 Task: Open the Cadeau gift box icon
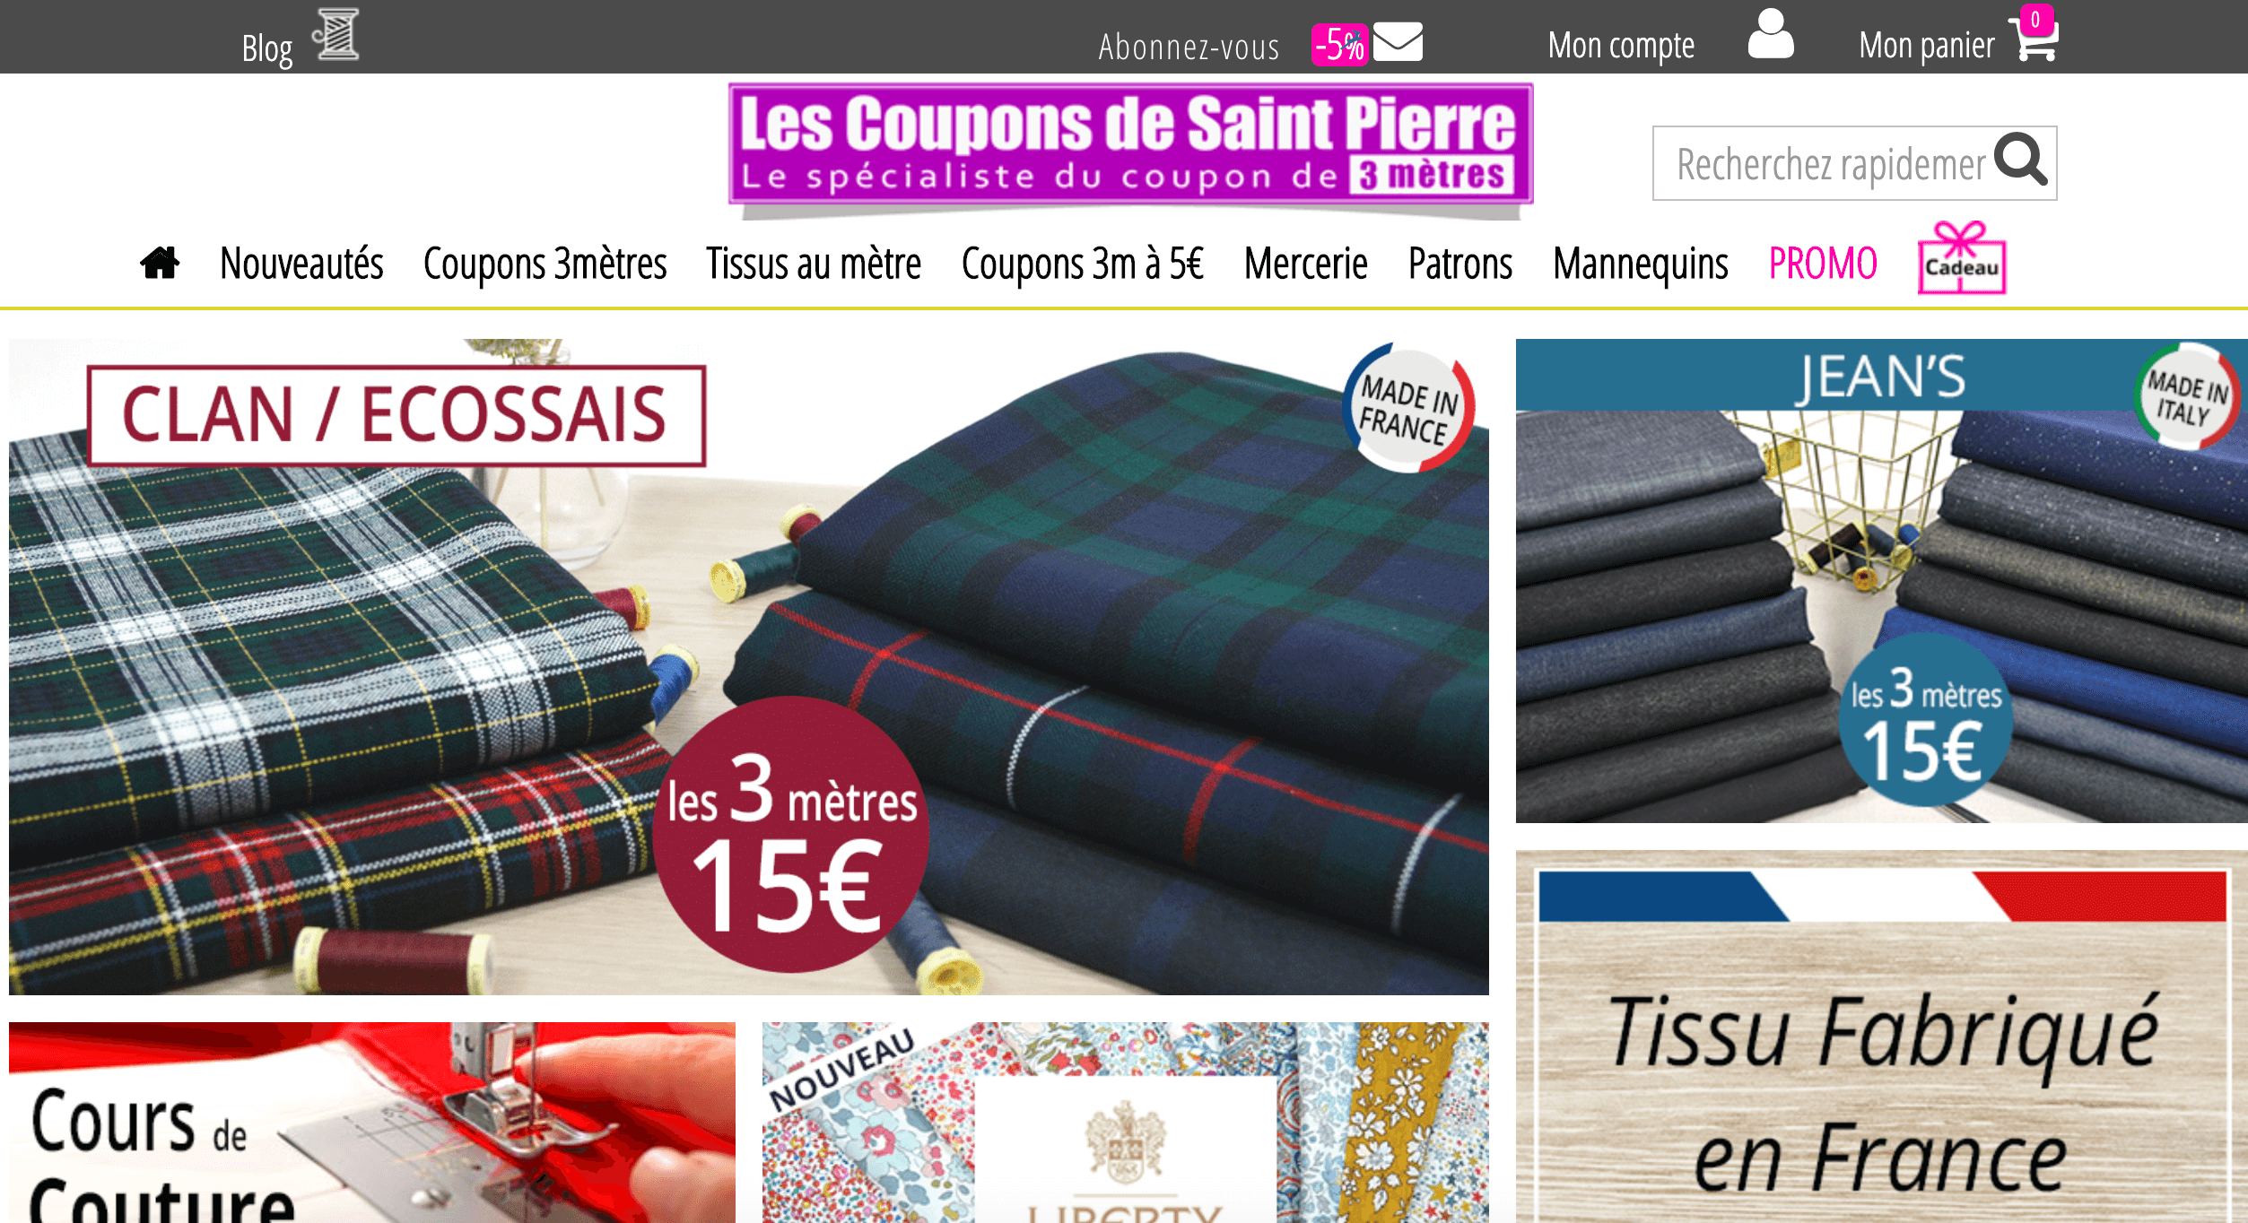coord(1962,258)
